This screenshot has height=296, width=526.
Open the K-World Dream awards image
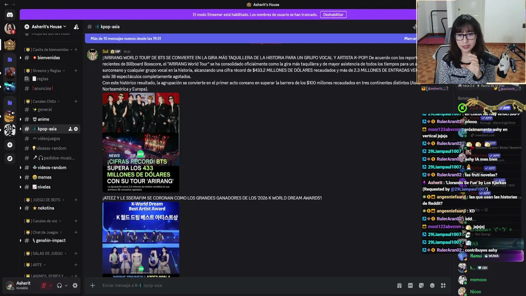tap(141, 239)
